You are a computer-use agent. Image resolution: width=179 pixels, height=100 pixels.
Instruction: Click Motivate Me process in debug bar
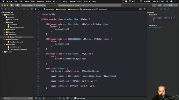pyautogui.click(x=80, y=98)
